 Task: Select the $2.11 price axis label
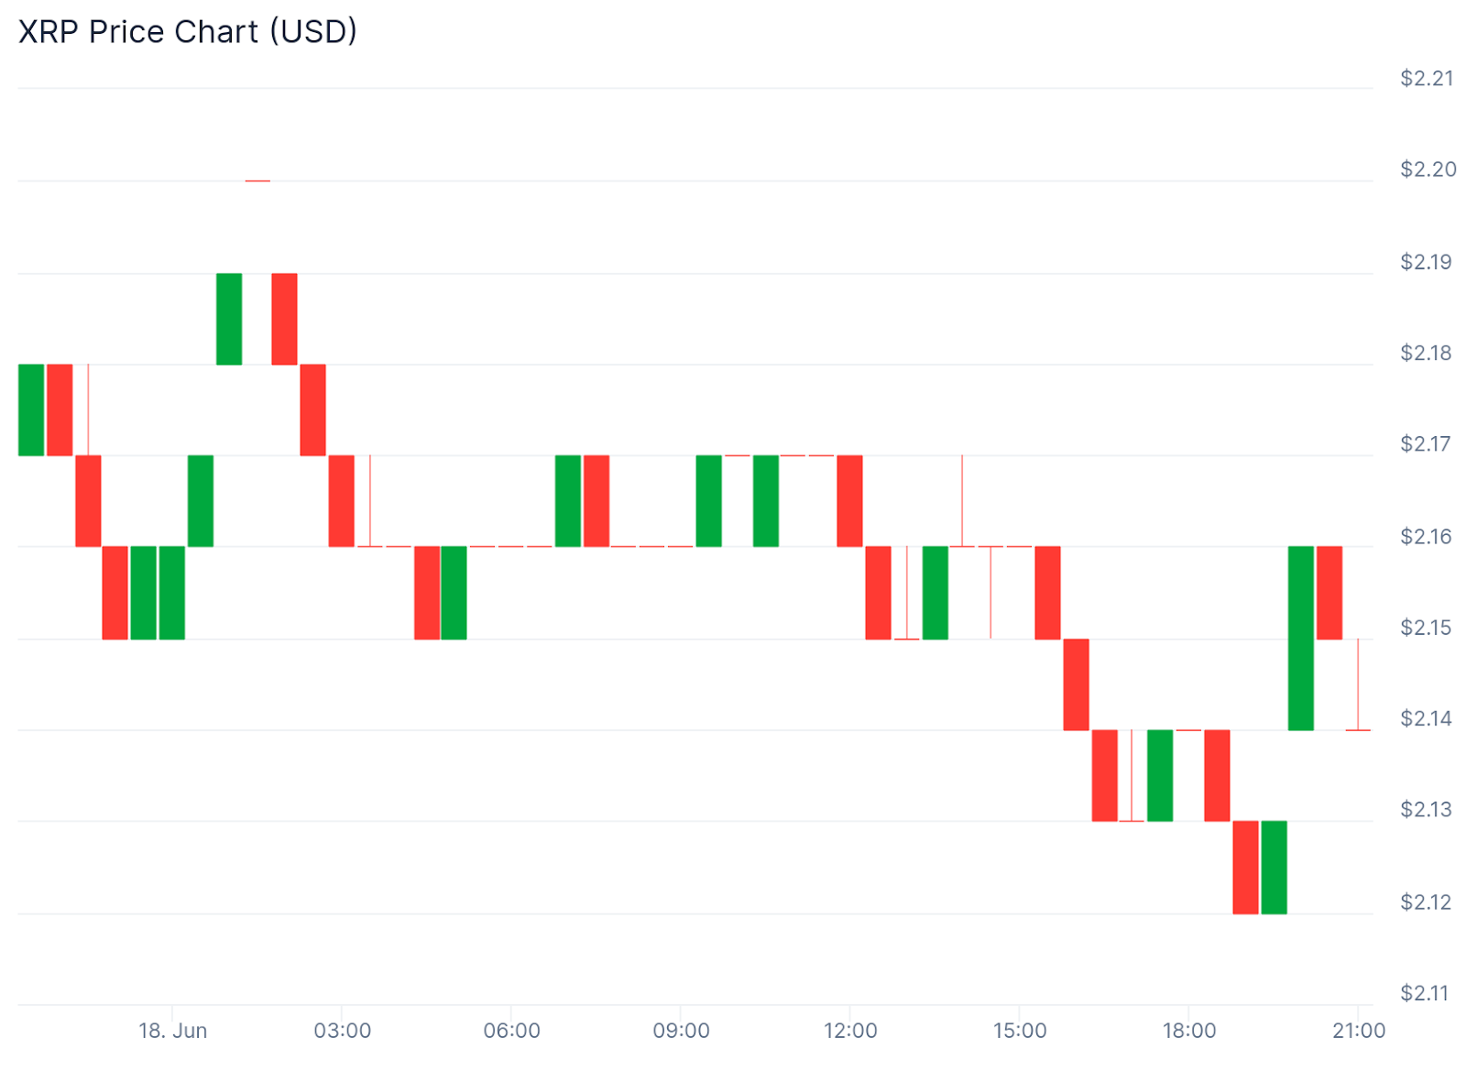point(1425,993)
